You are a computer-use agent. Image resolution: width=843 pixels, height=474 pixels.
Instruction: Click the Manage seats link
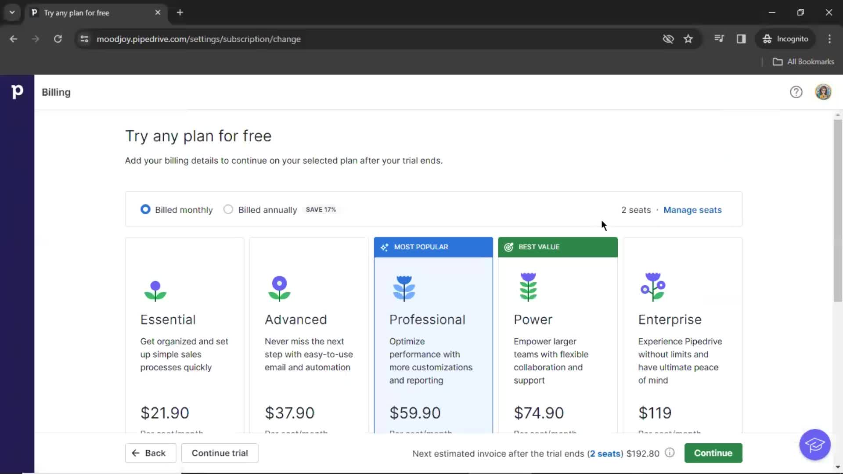coord(692,209)
